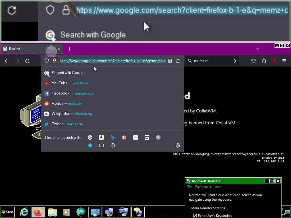This screenshot has height=218, width=291.
Task: Click the blocked URL text below the dropdown
Action: click(x=229, y=154)
